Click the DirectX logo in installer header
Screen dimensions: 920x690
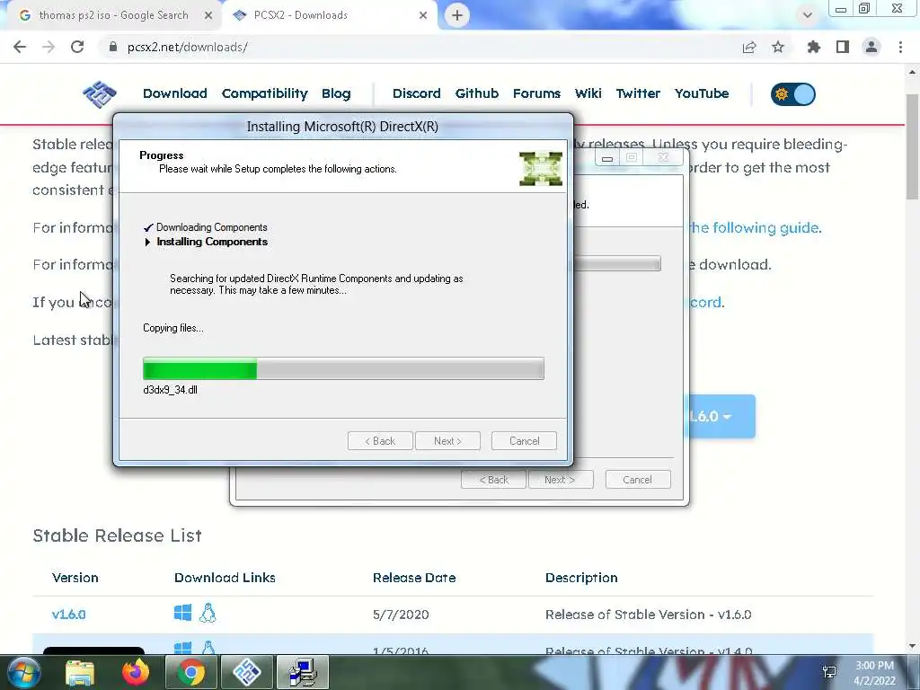tap(540, 169)
